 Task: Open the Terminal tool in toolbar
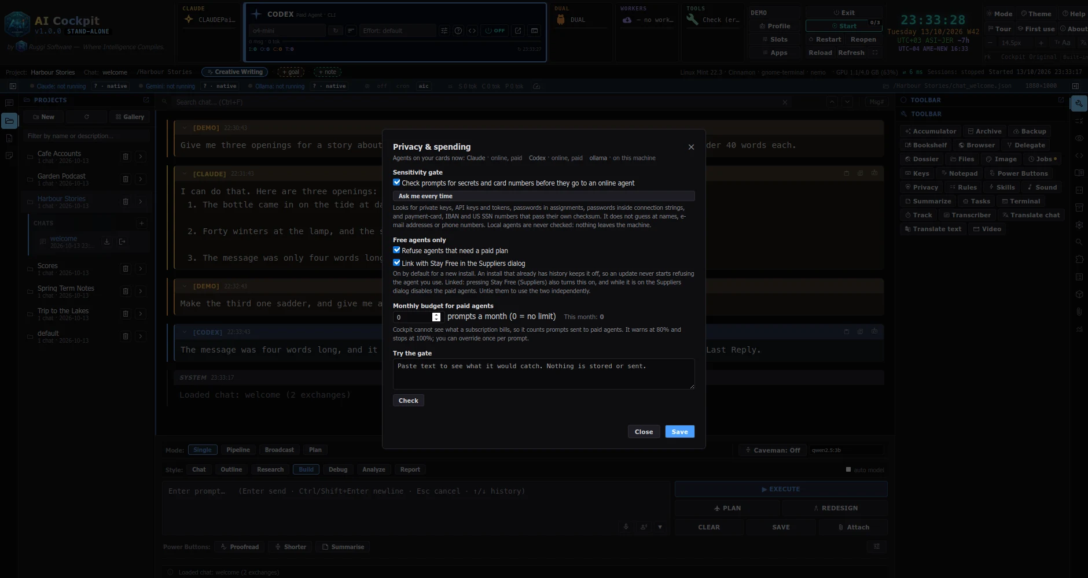pyautogui.click(x=1021, y=201)
